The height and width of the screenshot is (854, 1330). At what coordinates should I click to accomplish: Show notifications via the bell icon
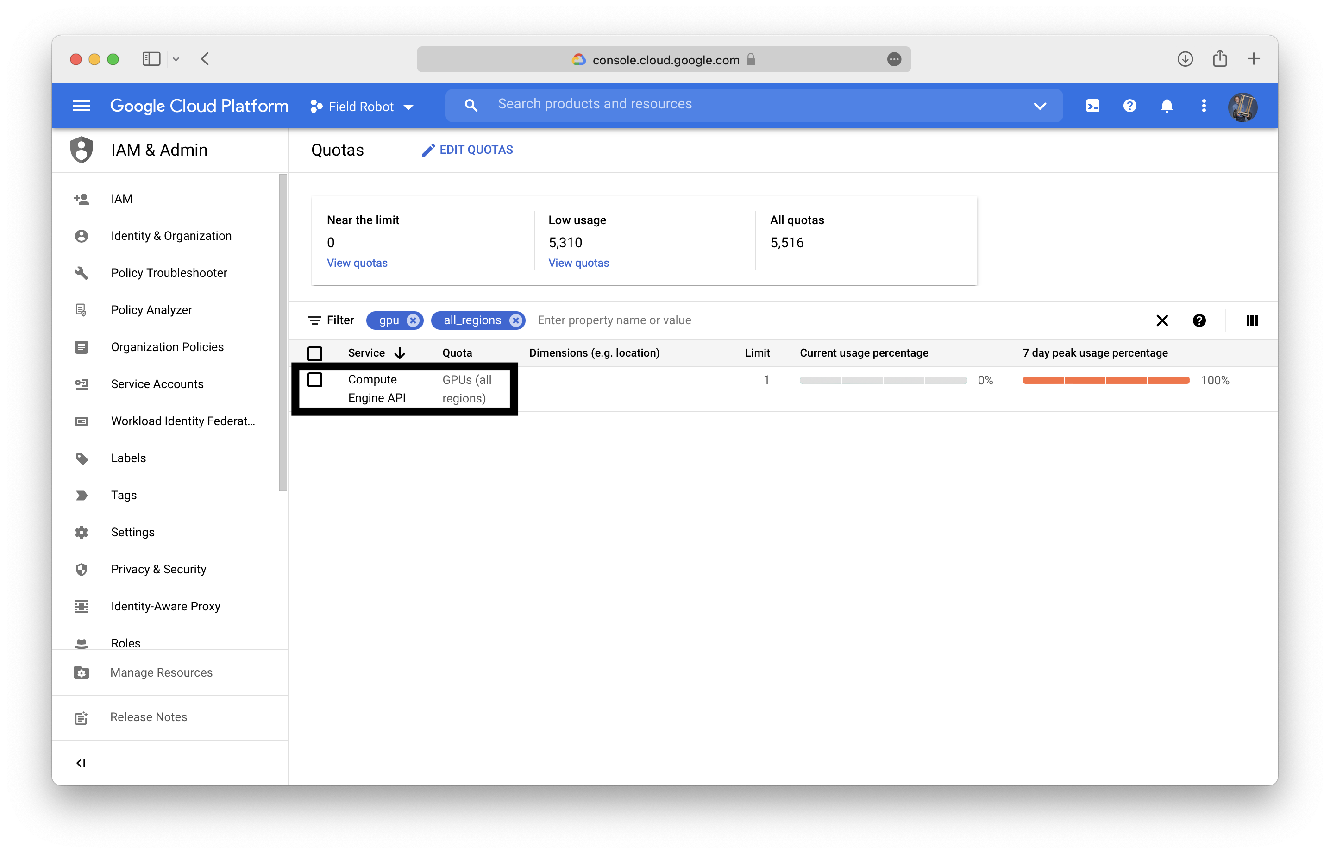[1167, 106]
